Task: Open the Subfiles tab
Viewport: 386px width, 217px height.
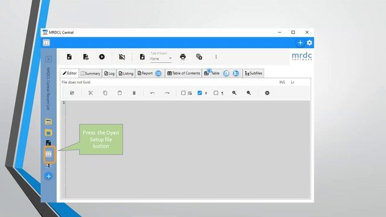Action: 253,74
